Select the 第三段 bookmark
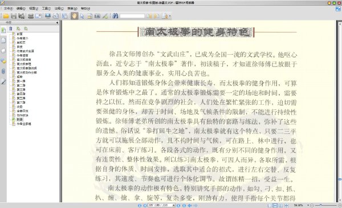Screen dimensions: 342x208 (x=21, y=89)
